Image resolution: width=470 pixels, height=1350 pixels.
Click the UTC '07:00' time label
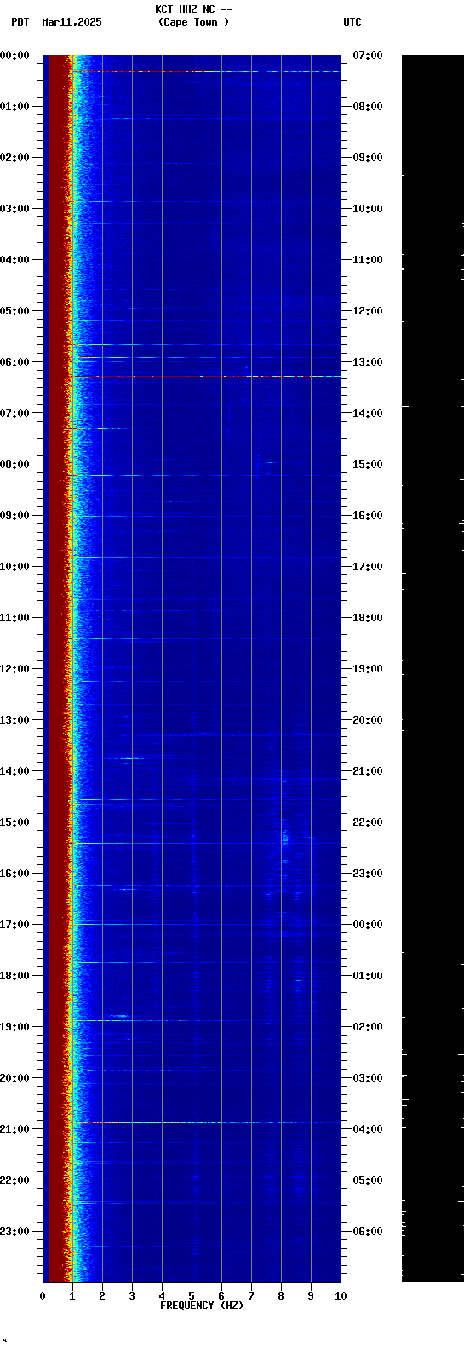pyautogui.click(x=368, y=55)
